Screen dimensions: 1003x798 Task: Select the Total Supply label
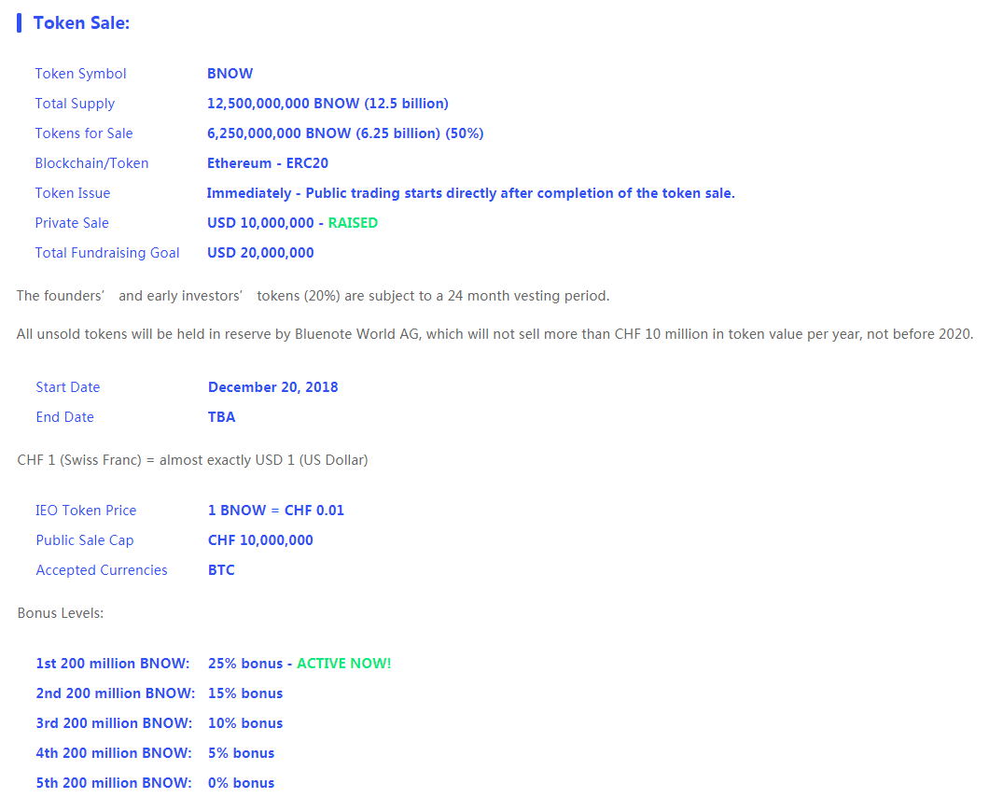point(75,104)
